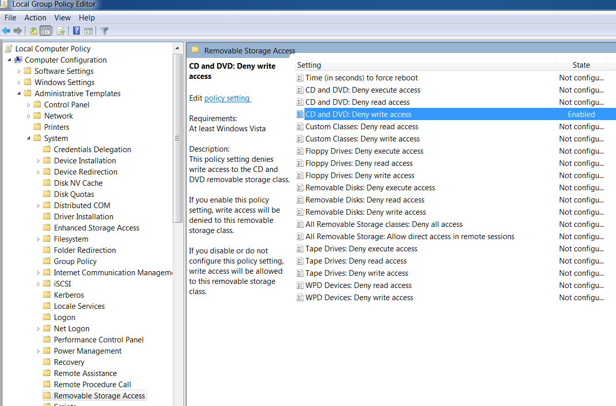Toggle Show/Hide Console Tree toolbar icon
Image resolution: width=616 pixels, height=406 pixels.
(46, 31)
